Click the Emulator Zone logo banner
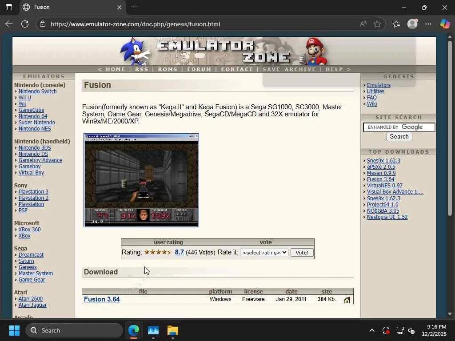 [224, 52]
